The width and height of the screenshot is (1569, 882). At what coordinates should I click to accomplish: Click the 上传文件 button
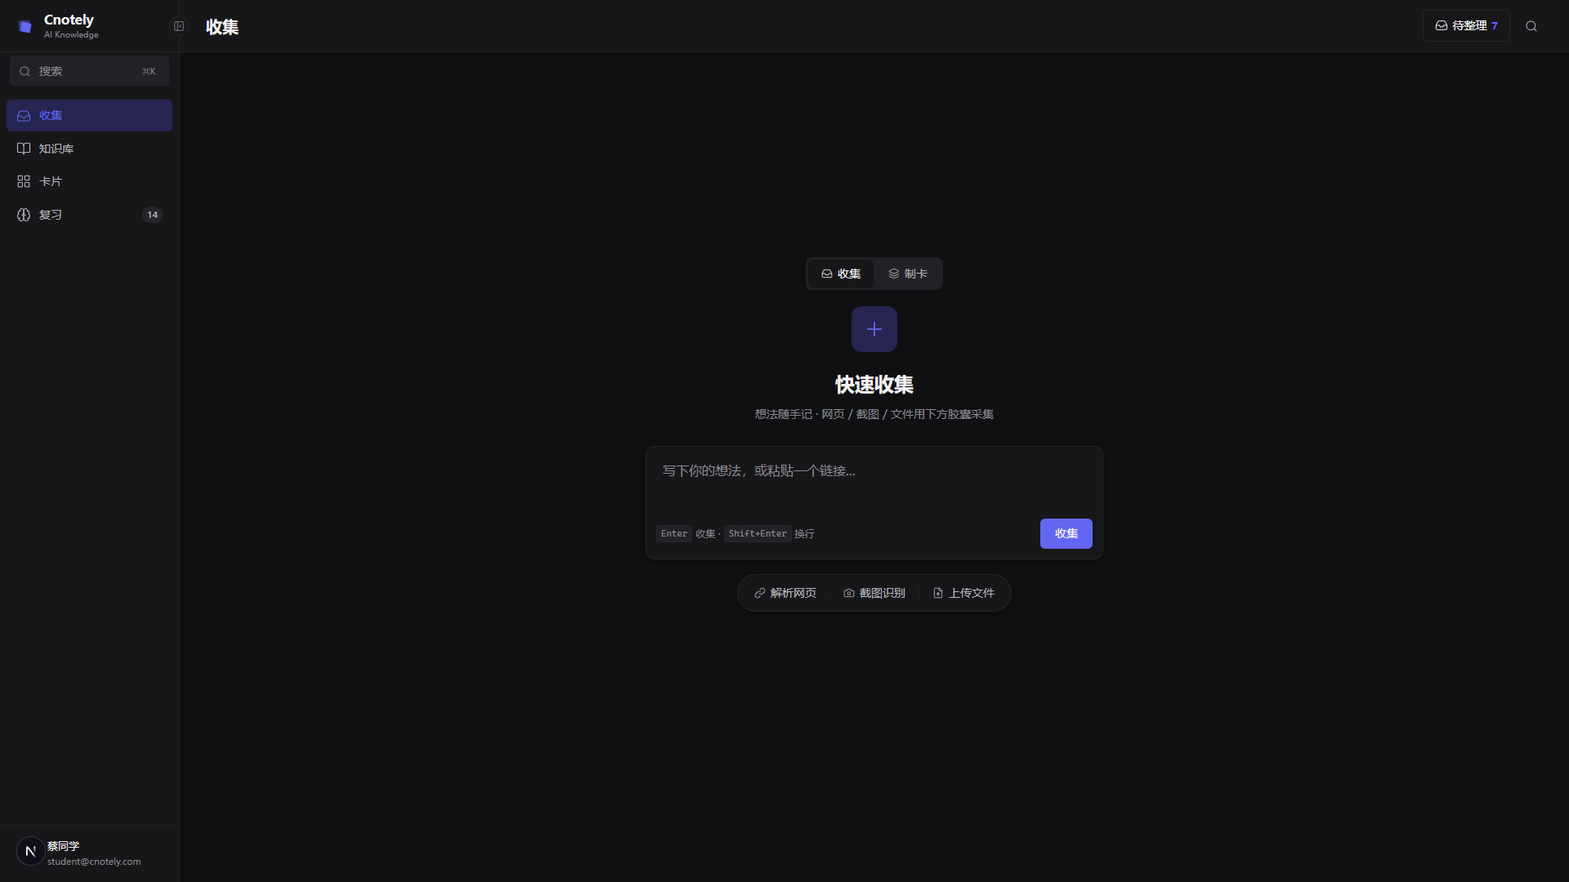(963, 593)
